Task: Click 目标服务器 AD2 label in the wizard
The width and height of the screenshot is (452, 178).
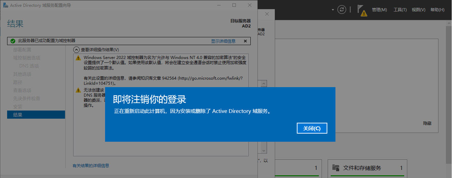Action: point(241,23)
